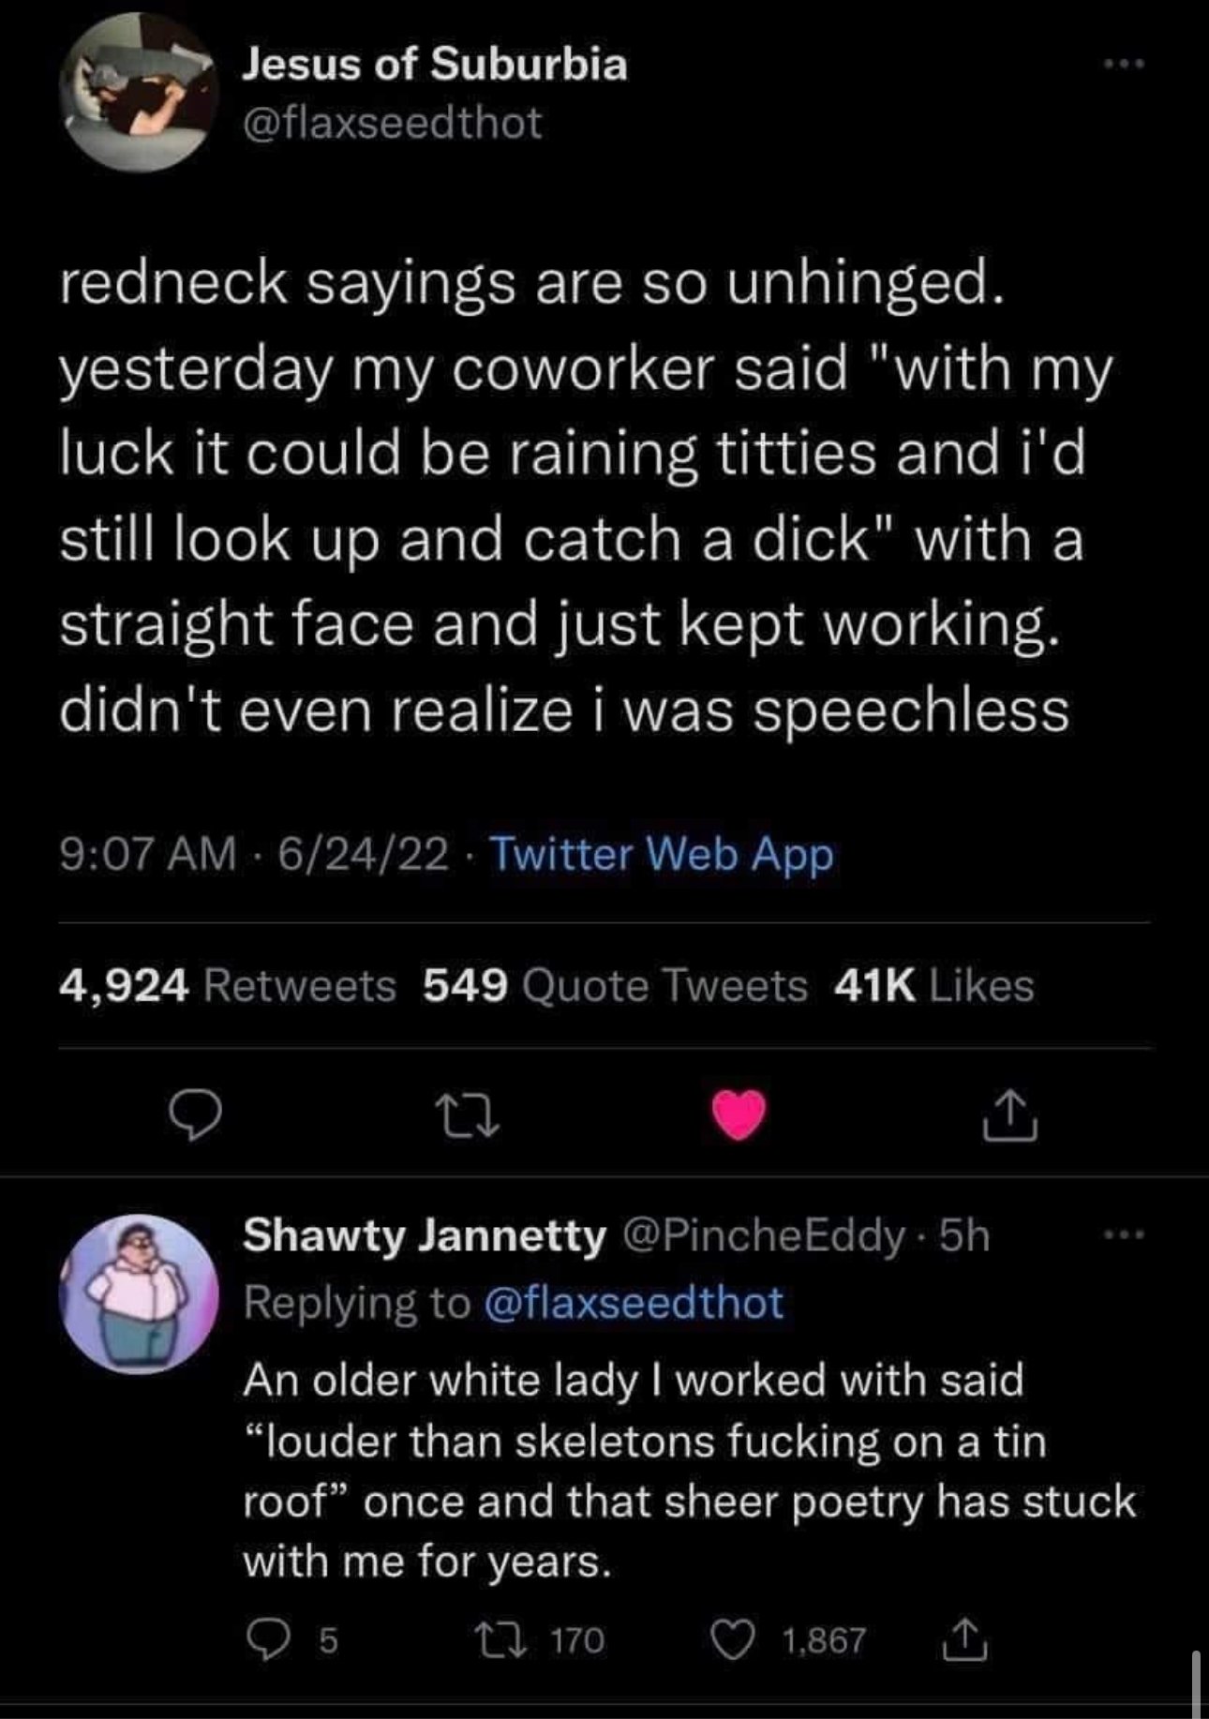View the 4,924 Retweets list

coord(228,985)
